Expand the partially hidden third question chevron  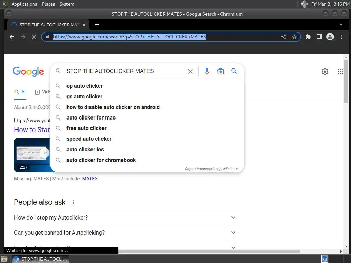tap(233, 247)
